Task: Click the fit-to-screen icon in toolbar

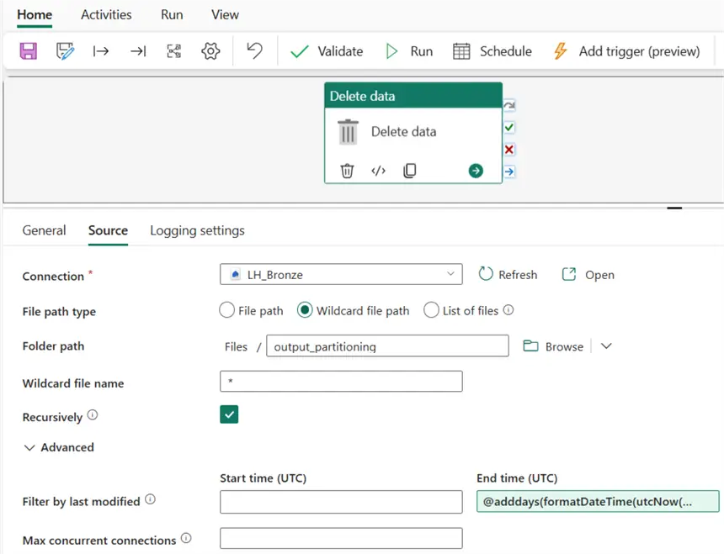Action: point(174,51)
